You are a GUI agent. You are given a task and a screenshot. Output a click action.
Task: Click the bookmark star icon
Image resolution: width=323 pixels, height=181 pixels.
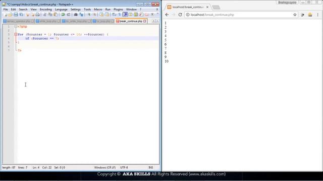click(295, 15)
